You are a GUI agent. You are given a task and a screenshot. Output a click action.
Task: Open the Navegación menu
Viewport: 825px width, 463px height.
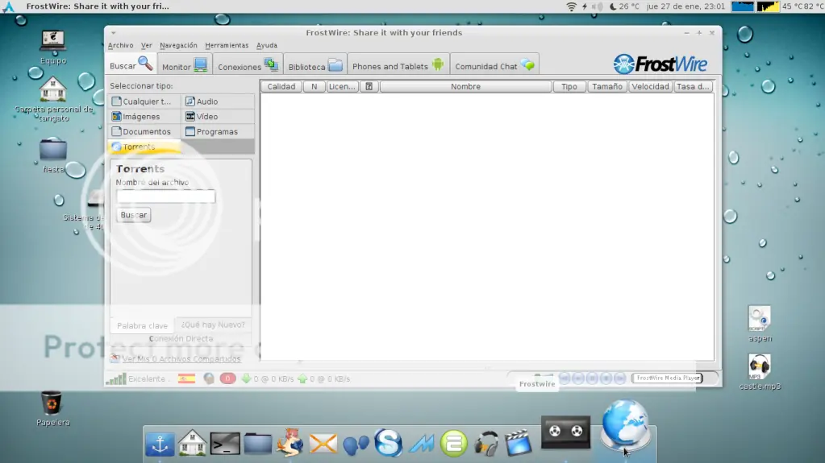[178, 45]
